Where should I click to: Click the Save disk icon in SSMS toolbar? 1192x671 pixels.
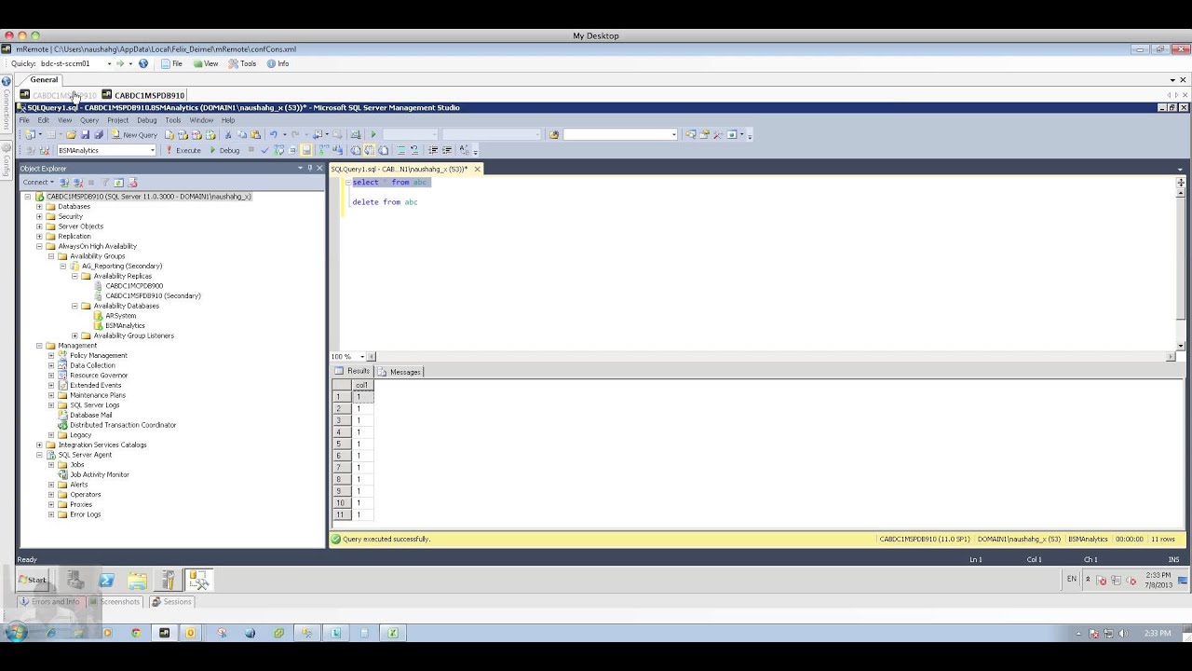(85, 134)
